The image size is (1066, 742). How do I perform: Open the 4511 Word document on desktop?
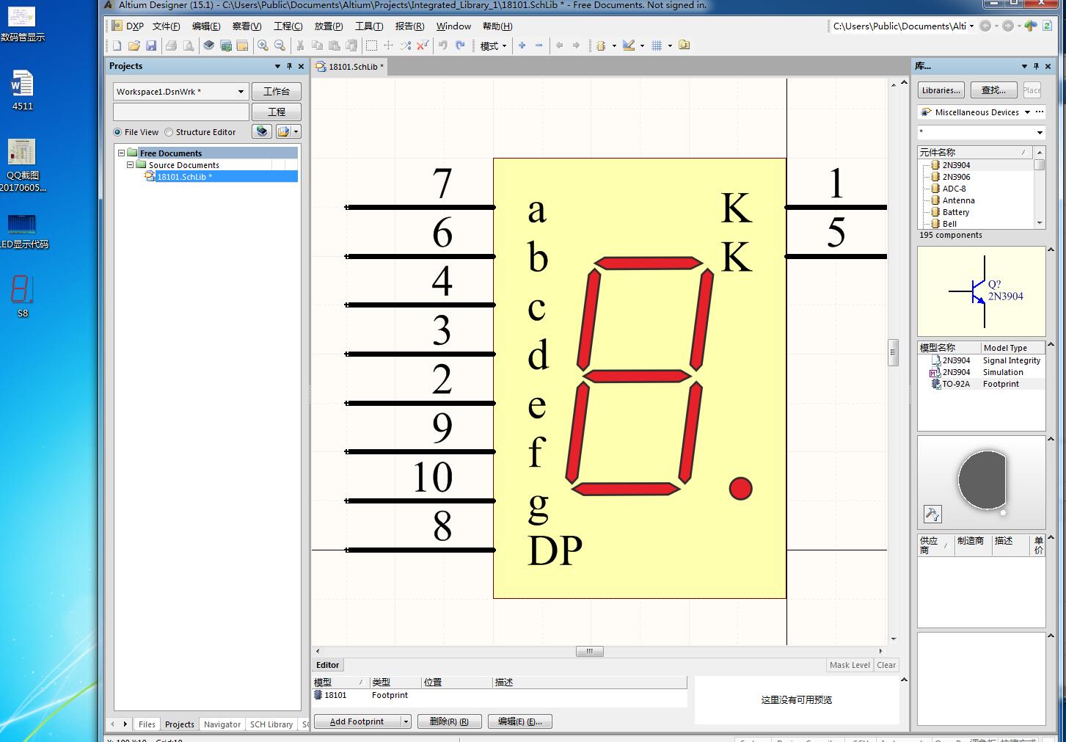pyautogui.click(x=22, y=90)
